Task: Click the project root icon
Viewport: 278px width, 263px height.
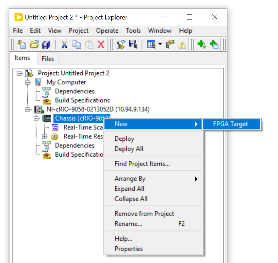Action: (x=29, y=73)
